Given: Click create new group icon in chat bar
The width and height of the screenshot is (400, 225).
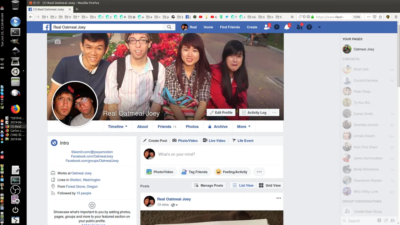Looking at the screenshot, I should coord(392,221).
